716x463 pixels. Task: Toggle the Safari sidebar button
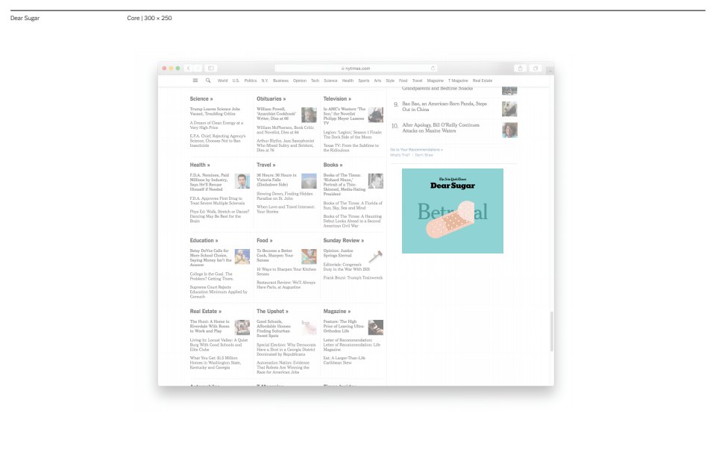click(x=210, y=68)
